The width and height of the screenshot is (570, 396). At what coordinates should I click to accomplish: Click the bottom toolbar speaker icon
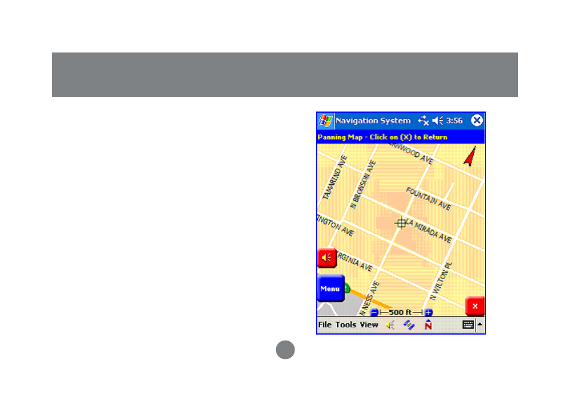coord(390,325)
